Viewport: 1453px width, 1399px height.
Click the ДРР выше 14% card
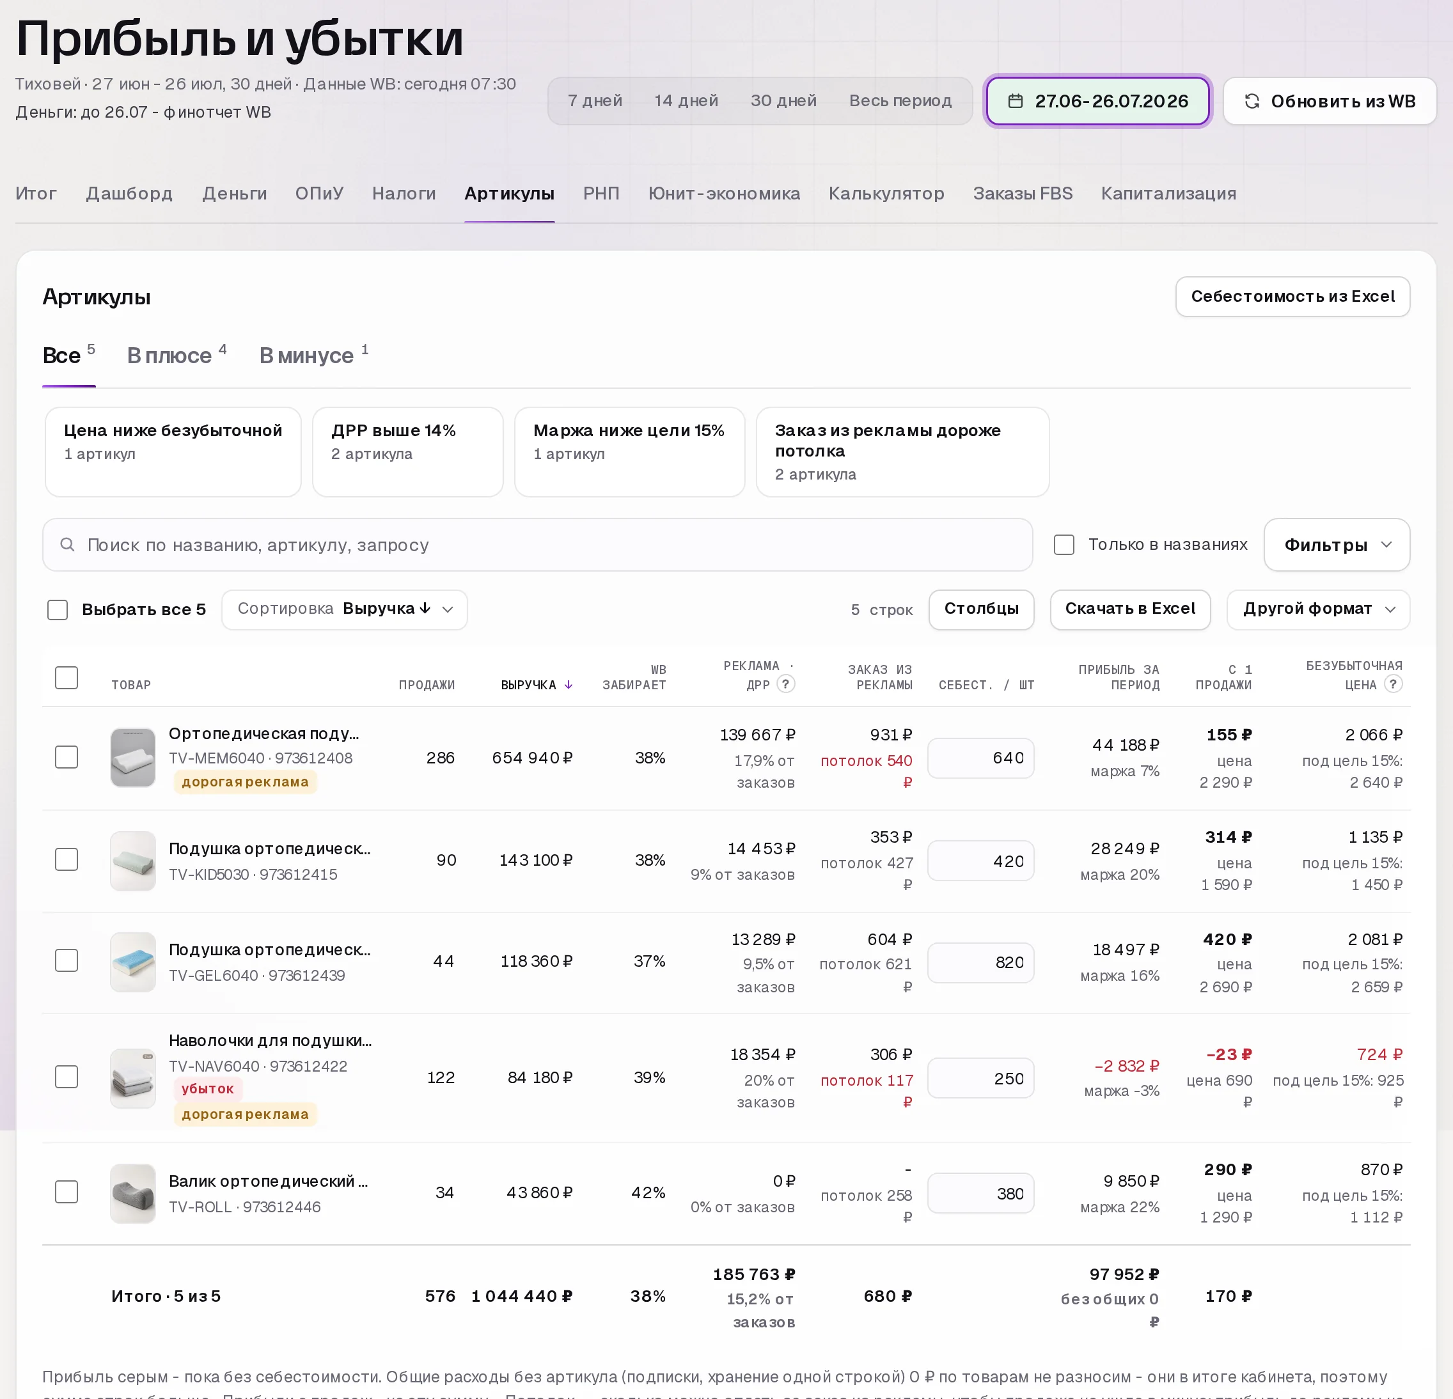click(408, 451)
